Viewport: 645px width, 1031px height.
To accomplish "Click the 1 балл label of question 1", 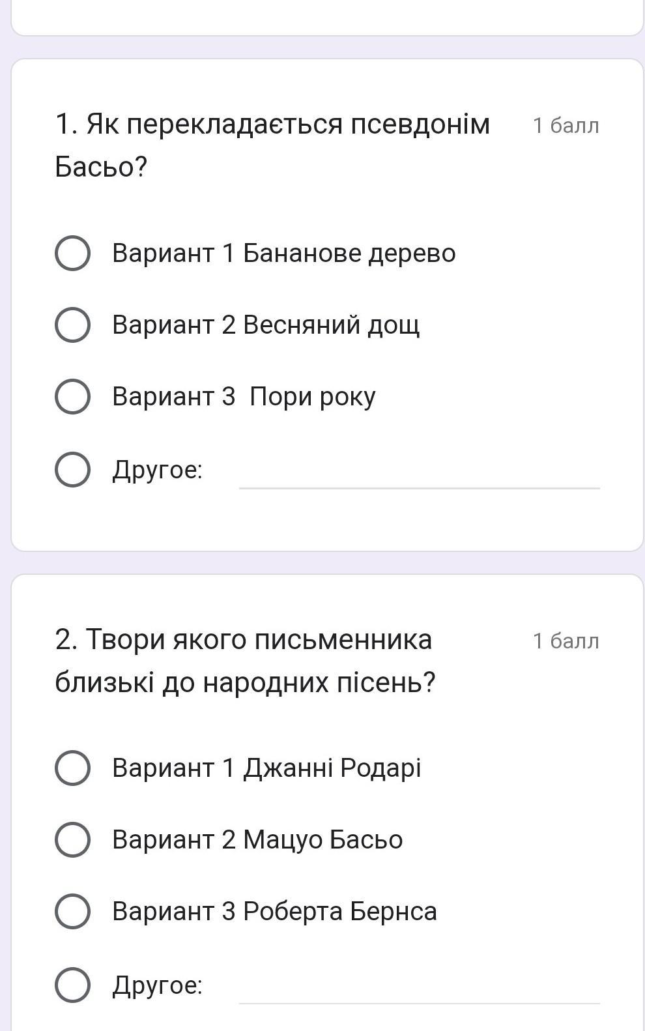I will click(x=566, y=125).
